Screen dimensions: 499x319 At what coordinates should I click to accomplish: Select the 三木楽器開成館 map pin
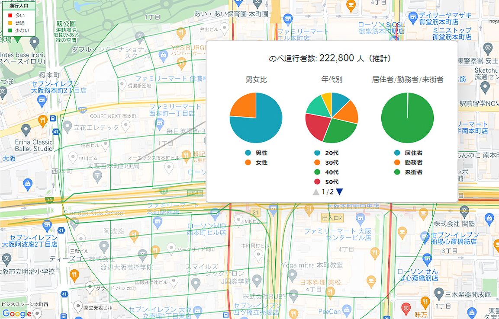[x=439, y=294]
